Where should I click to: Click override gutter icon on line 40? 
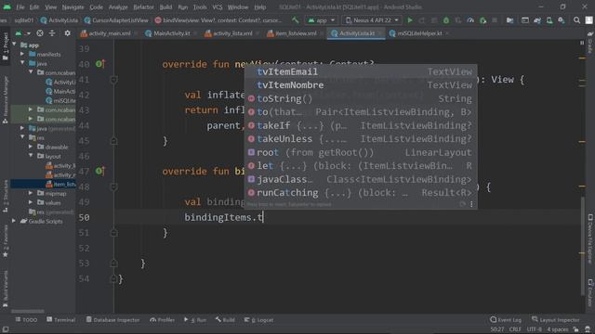100,64
